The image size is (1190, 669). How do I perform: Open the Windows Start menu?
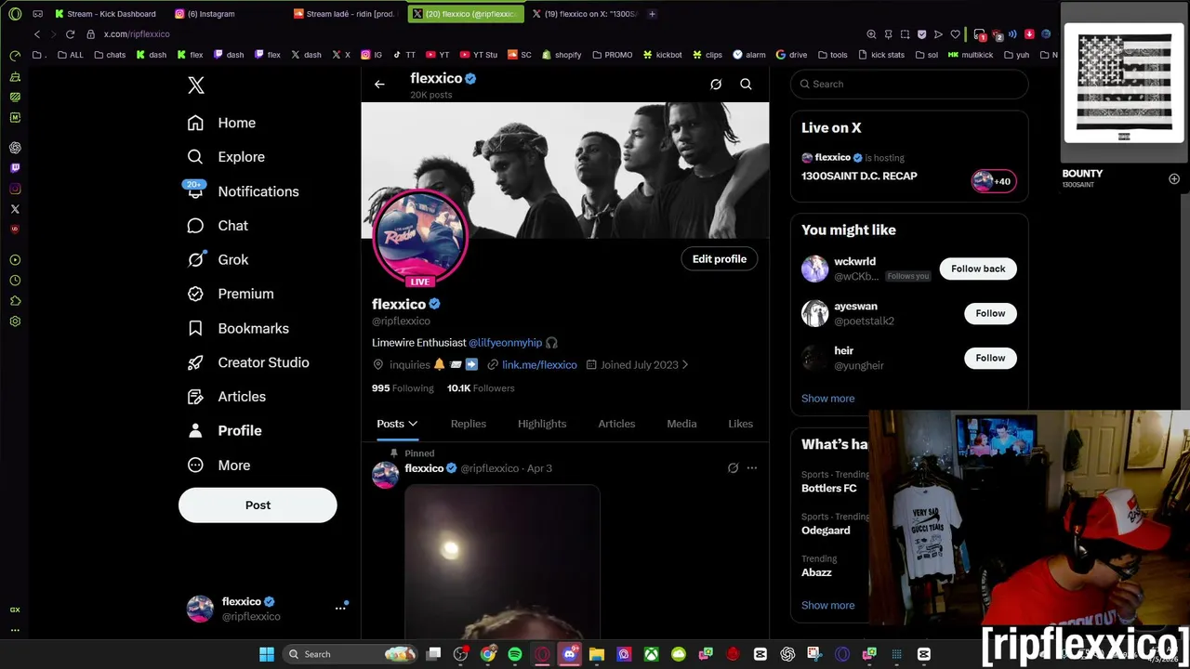(267, 654)
